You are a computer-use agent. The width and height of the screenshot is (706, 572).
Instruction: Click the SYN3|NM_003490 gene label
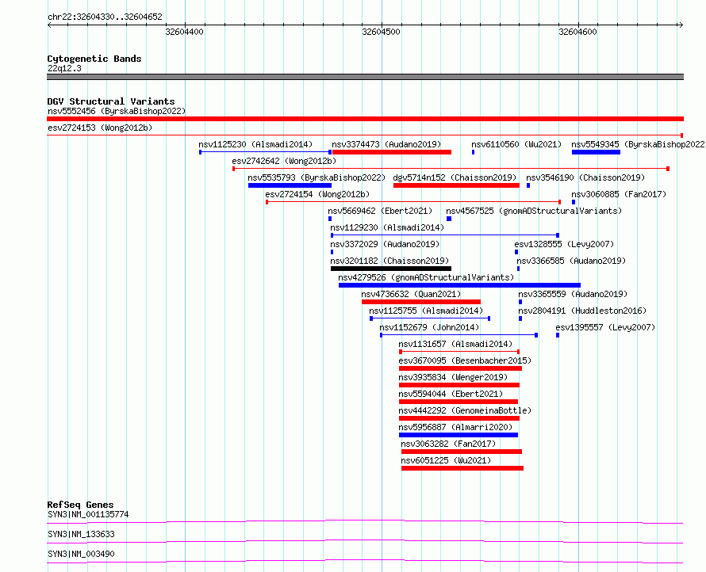[x=81, y=554]
